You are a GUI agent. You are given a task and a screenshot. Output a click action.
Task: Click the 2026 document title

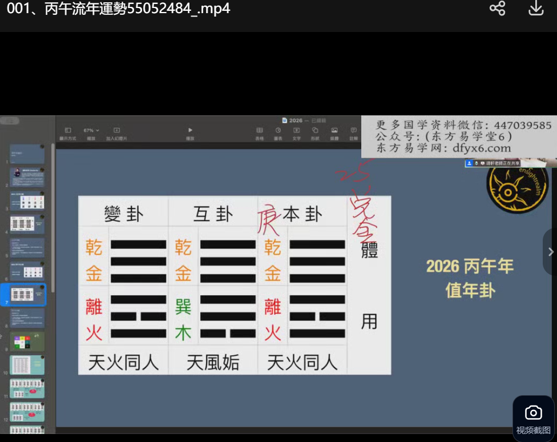click(x=296, y=120)
